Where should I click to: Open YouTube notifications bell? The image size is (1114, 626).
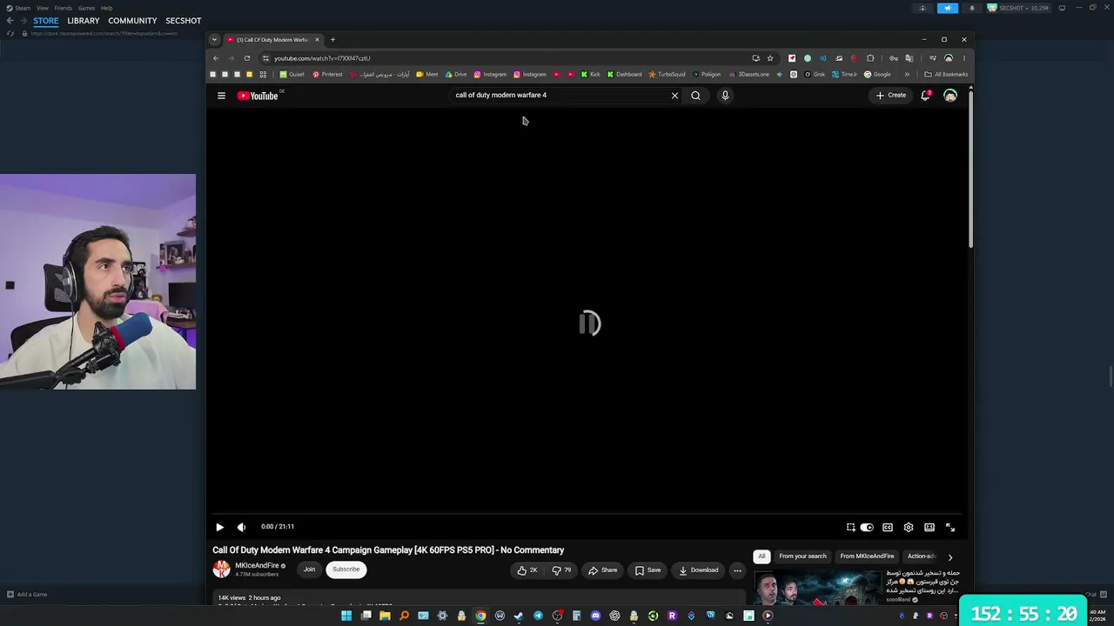(x=925, y=96)
